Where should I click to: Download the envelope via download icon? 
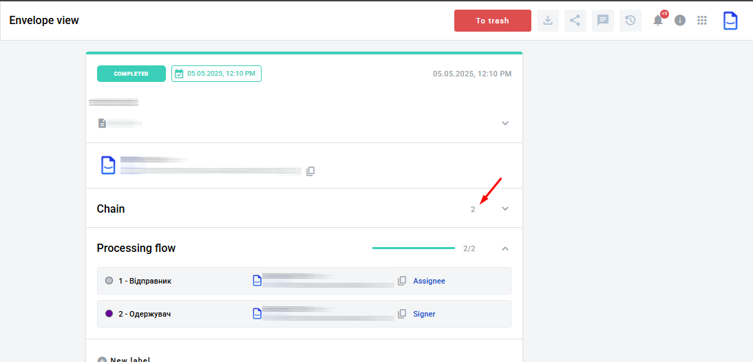[x=547, y=21]
